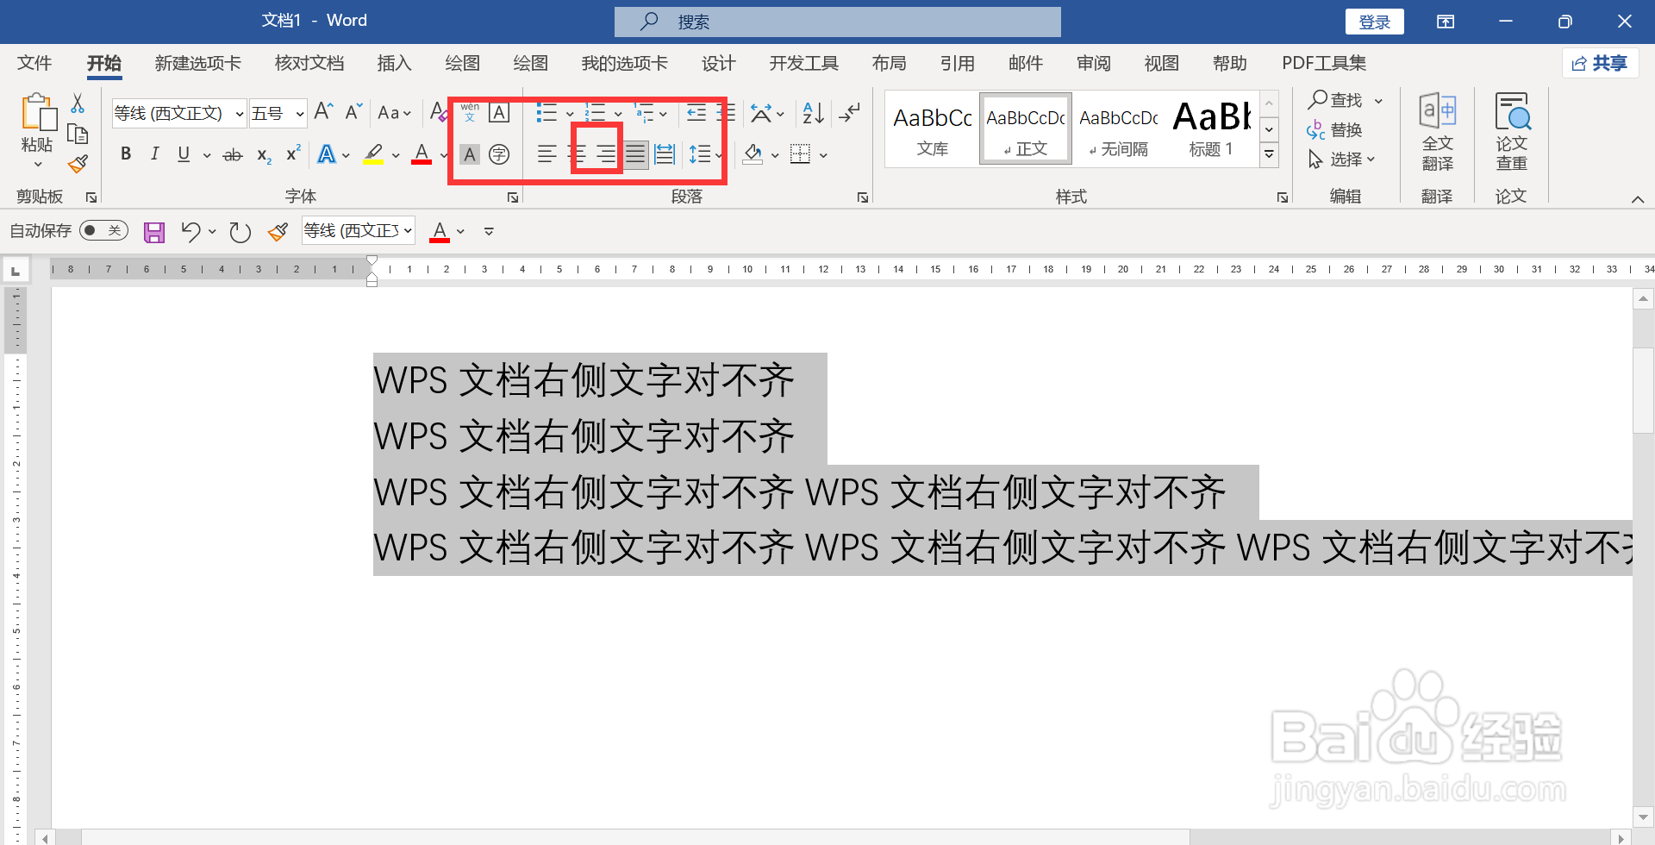1655x845 pixels.
Task: Apply the paragraph shading fill color
Action: (x=753, y=154)
